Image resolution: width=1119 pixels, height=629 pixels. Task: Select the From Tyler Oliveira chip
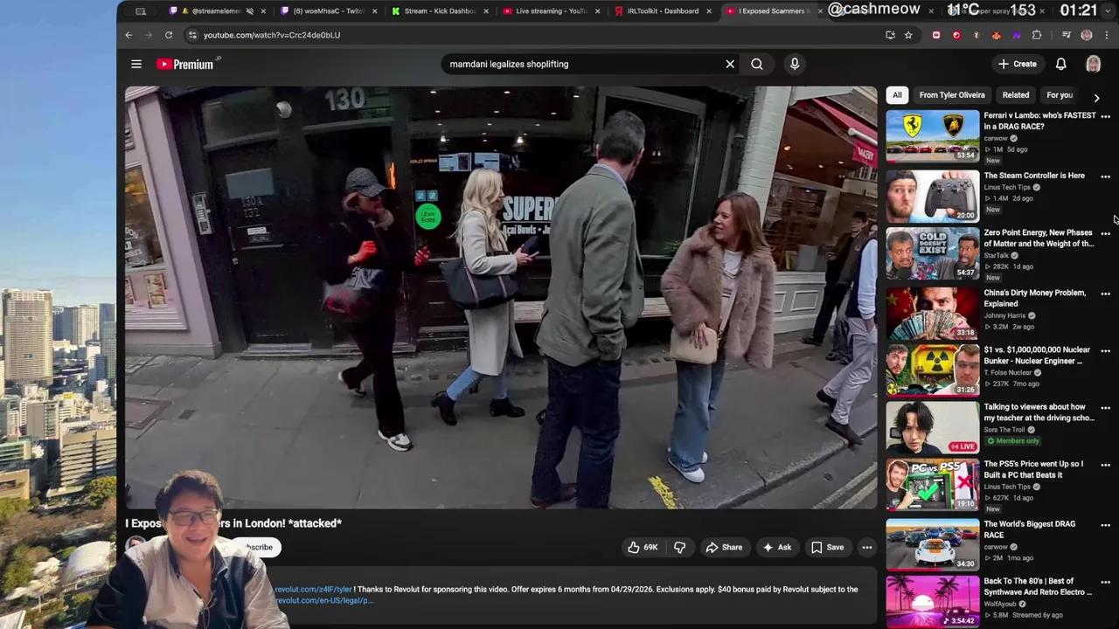(x=952, y=95)
